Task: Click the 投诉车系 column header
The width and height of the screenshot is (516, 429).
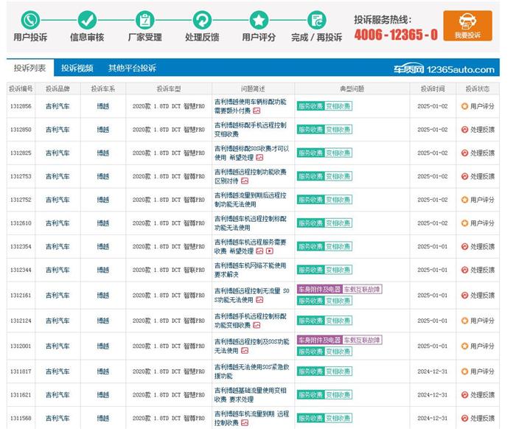Action: pos(103,89)
